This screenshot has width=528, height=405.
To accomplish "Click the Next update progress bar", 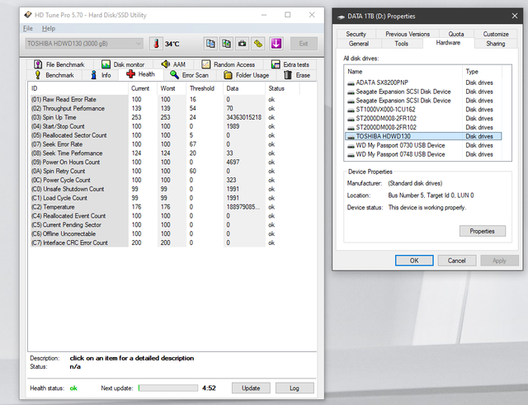I will (x=167, y=389).
